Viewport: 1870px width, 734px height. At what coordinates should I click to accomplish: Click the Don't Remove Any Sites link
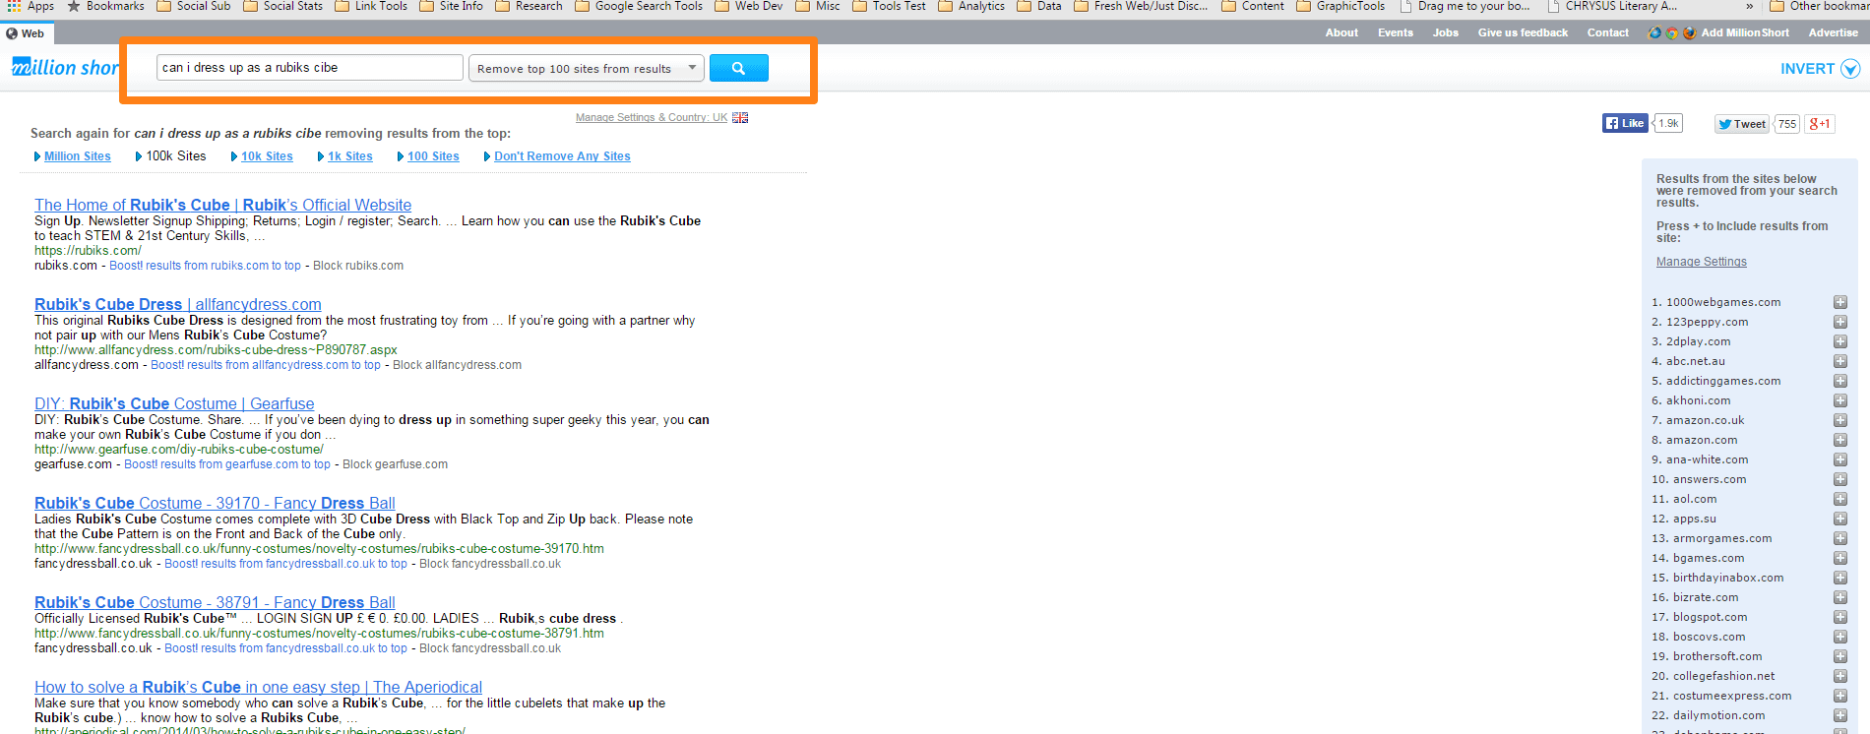(562, 156)
